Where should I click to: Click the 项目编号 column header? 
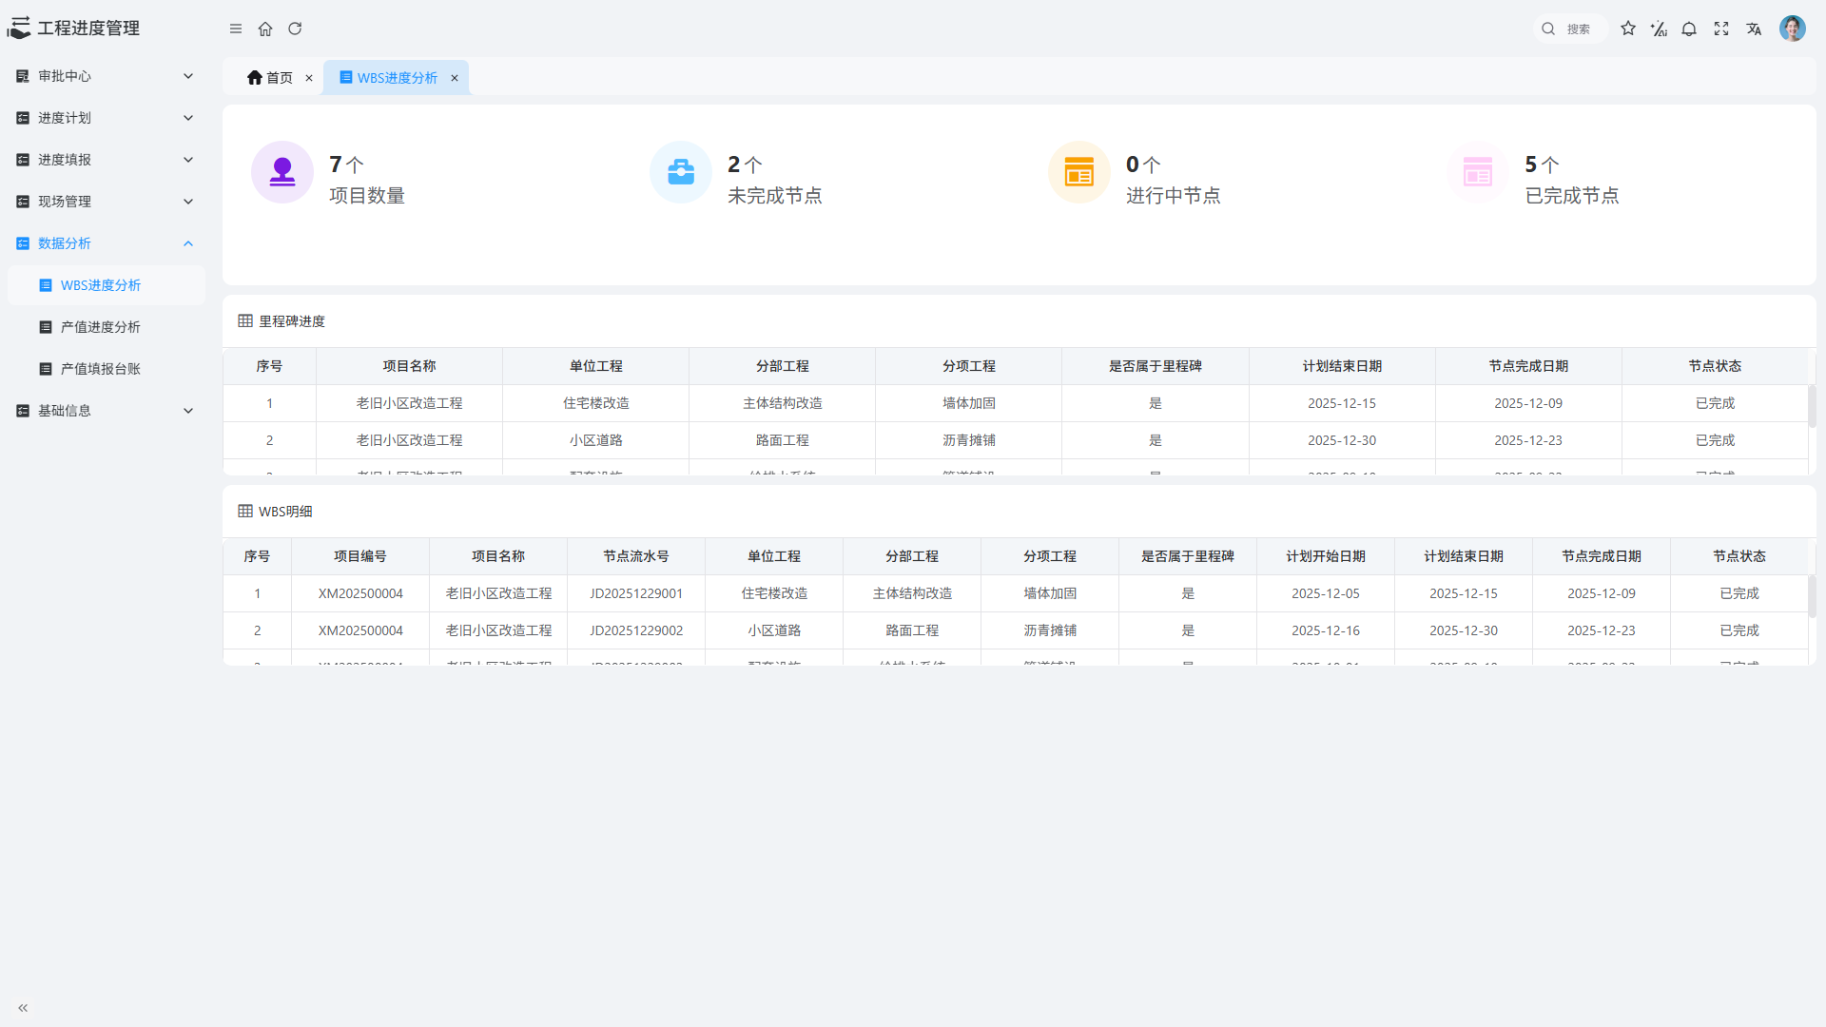(360, 556)
